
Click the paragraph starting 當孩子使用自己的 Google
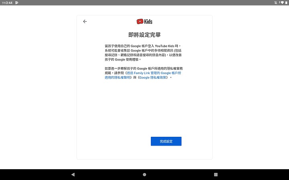[143, 53]
